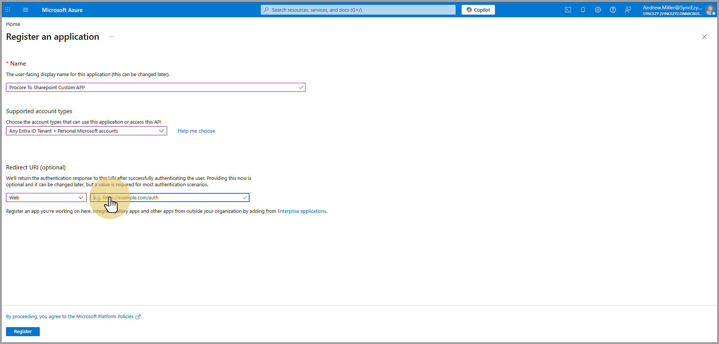Open the Enterprise applications link

pos(302,211)
